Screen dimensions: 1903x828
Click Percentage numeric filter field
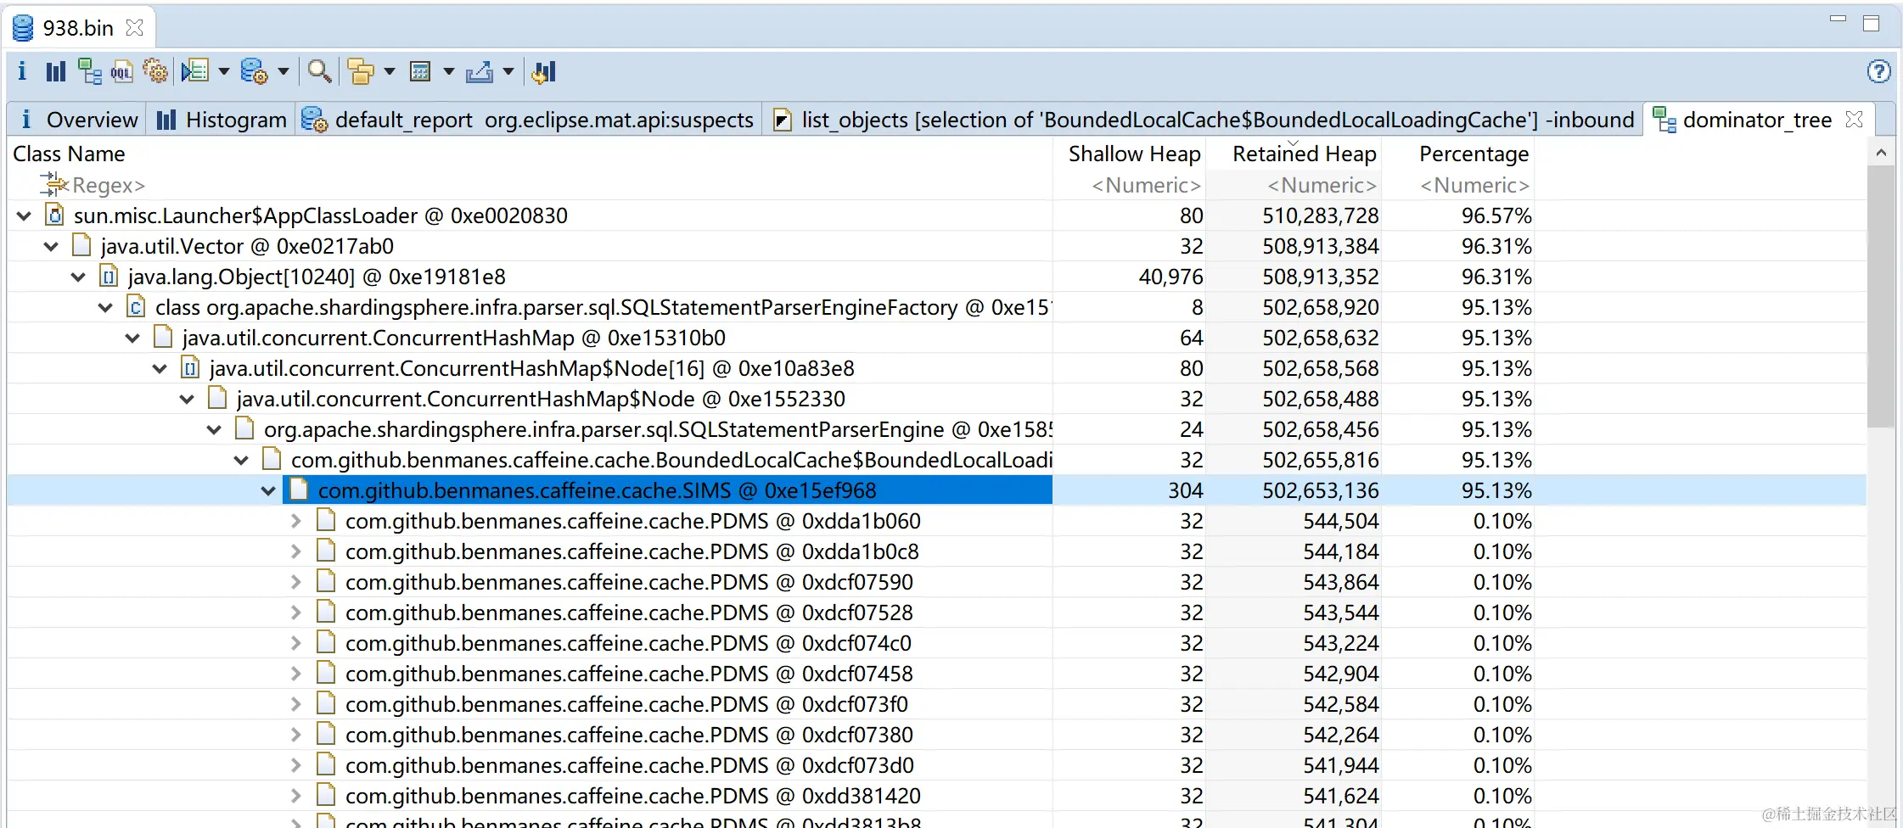(x=1474, y=185)
